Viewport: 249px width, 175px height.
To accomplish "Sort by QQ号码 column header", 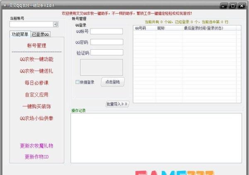I will click(144, 28).
